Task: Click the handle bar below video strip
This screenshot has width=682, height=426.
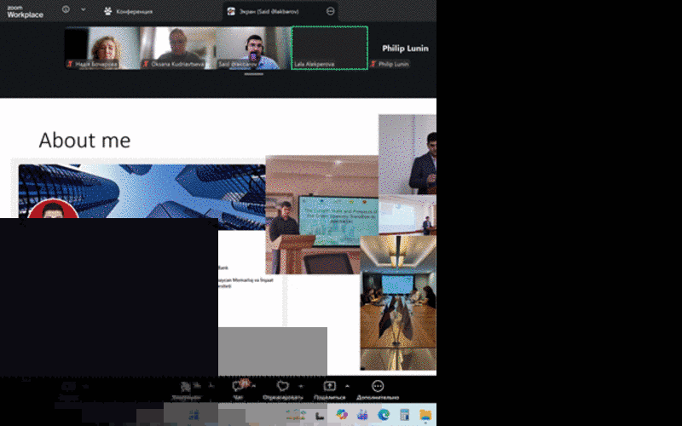Action: click(x=253, y=75)
